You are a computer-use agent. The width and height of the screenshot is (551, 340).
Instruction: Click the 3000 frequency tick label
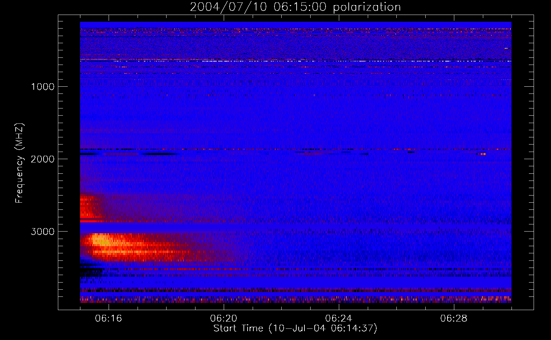click(43, 232)
